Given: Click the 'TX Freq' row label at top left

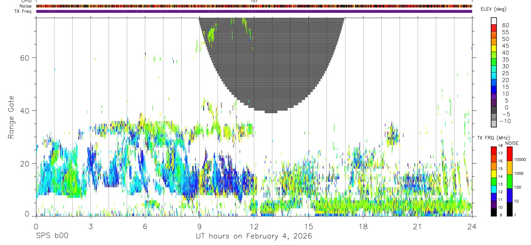Looking at the screenshot, I should point(23,11).
